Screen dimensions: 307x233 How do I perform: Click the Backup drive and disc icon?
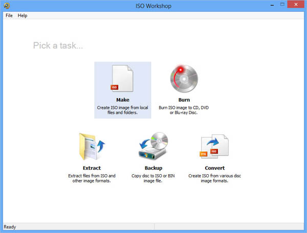(x=153, y=146)
